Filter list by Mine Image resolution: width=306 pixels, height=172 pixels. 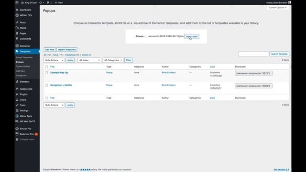coord(58,55)
